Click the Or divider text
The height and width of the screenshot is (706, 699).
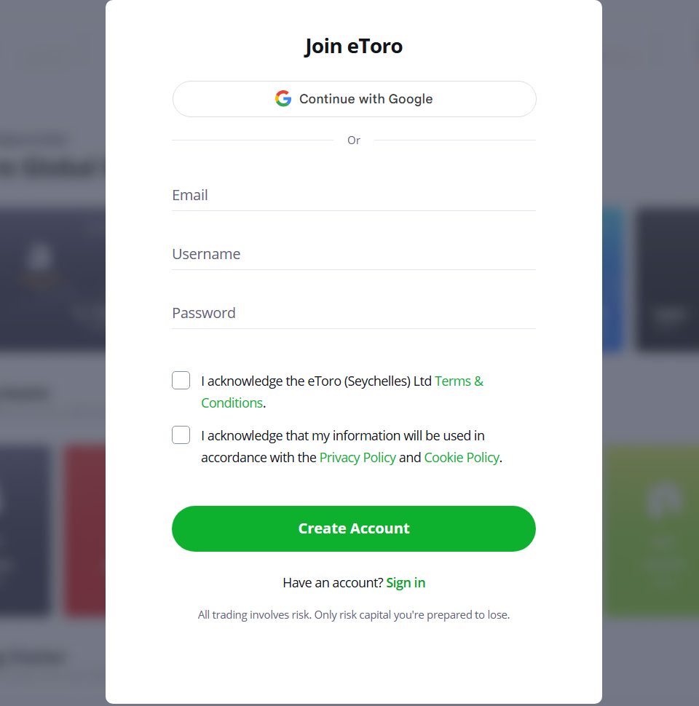tap(354, 140)
